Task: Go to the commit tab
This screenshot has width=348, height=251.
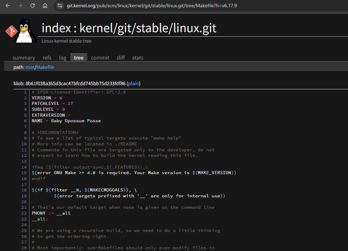Action: point(100,57)
